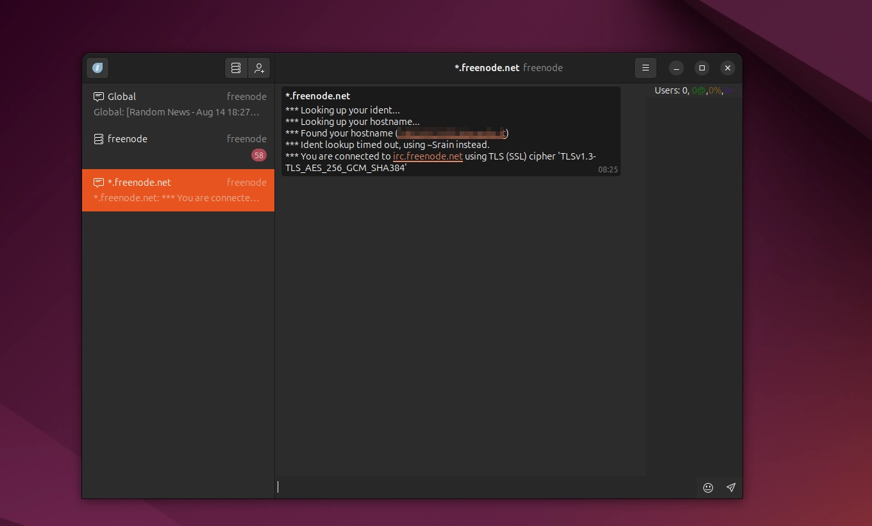Open the server connect button in header

(x=236, y=68)
